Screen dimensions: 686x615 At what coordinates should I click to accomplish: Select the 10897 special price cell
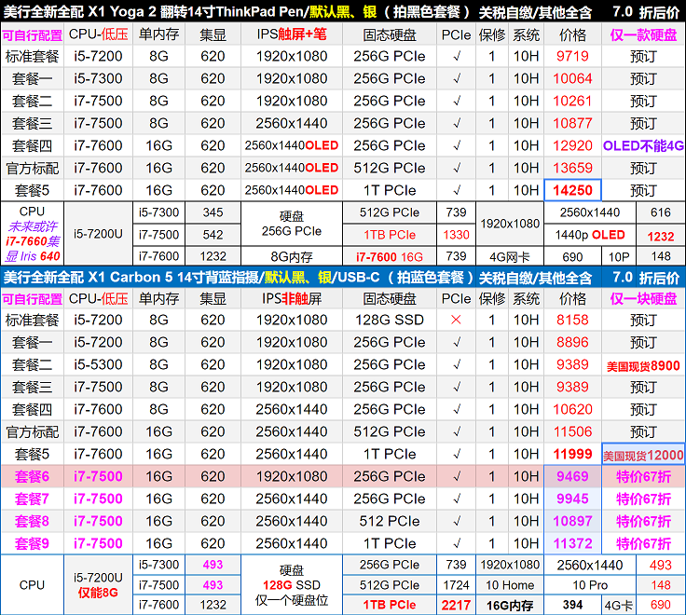click(572, 521)
